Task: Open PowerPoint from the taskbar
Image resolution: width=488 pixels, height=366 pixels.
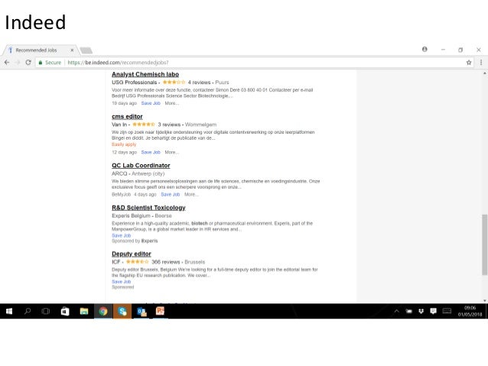Action: (161, 311)
